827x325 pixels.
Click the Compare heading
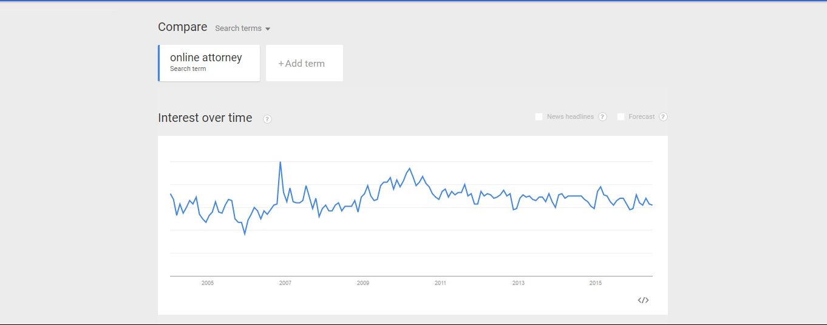pos(183,27)
